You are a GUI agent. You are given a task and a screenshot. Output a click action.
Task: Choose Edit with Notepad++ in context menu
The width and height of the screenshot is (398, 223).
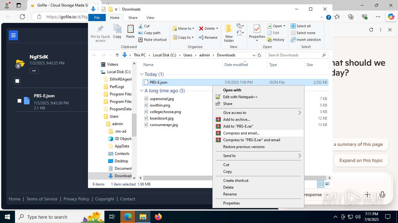(x=258, y=97)
